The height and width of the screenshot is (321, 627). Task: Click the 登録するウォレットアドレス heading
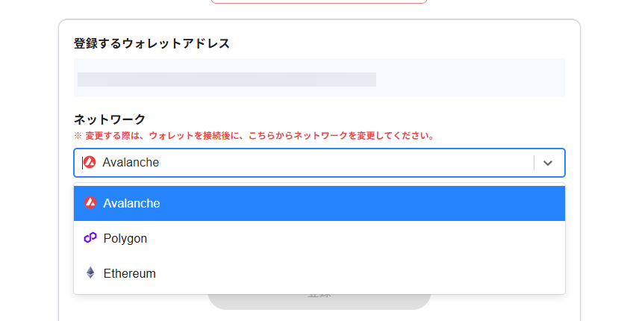pos(152,43)
